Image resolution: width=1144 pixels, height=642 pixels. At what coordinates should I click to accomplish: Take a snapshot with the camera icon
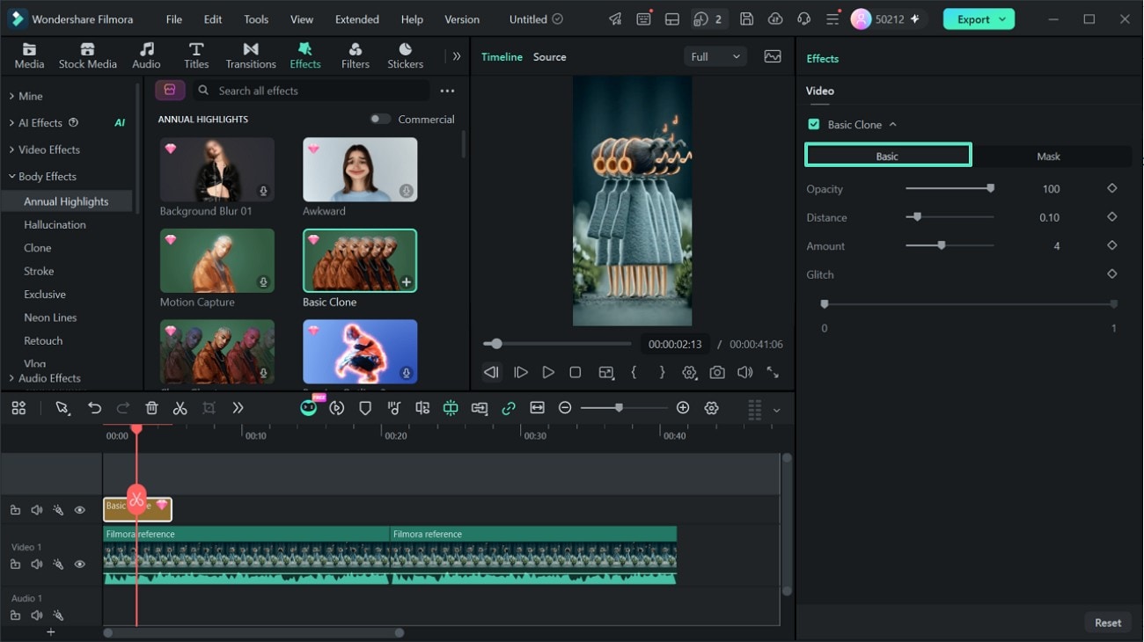[x=717, y=373]
